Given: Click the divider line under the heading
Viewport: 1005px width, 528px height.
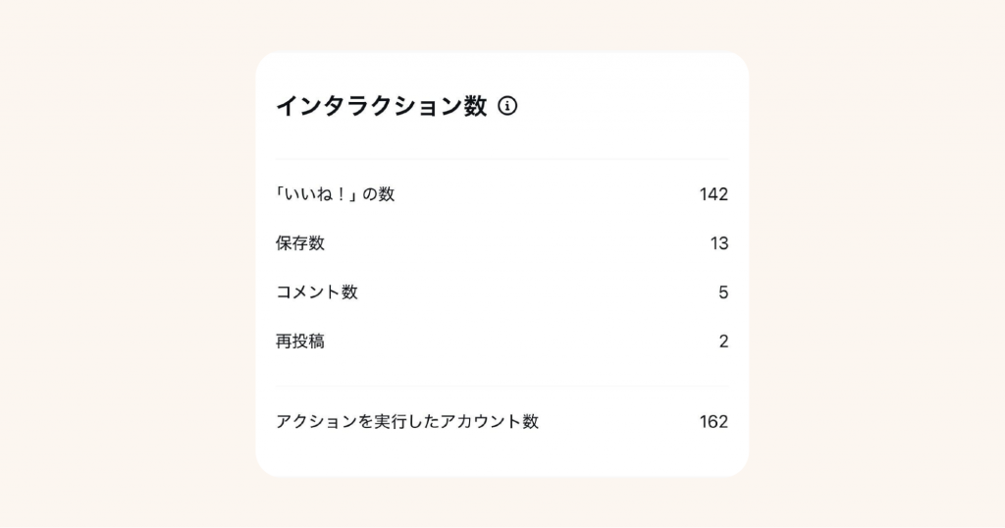Looking at the screenshot, I should point(502,159).
